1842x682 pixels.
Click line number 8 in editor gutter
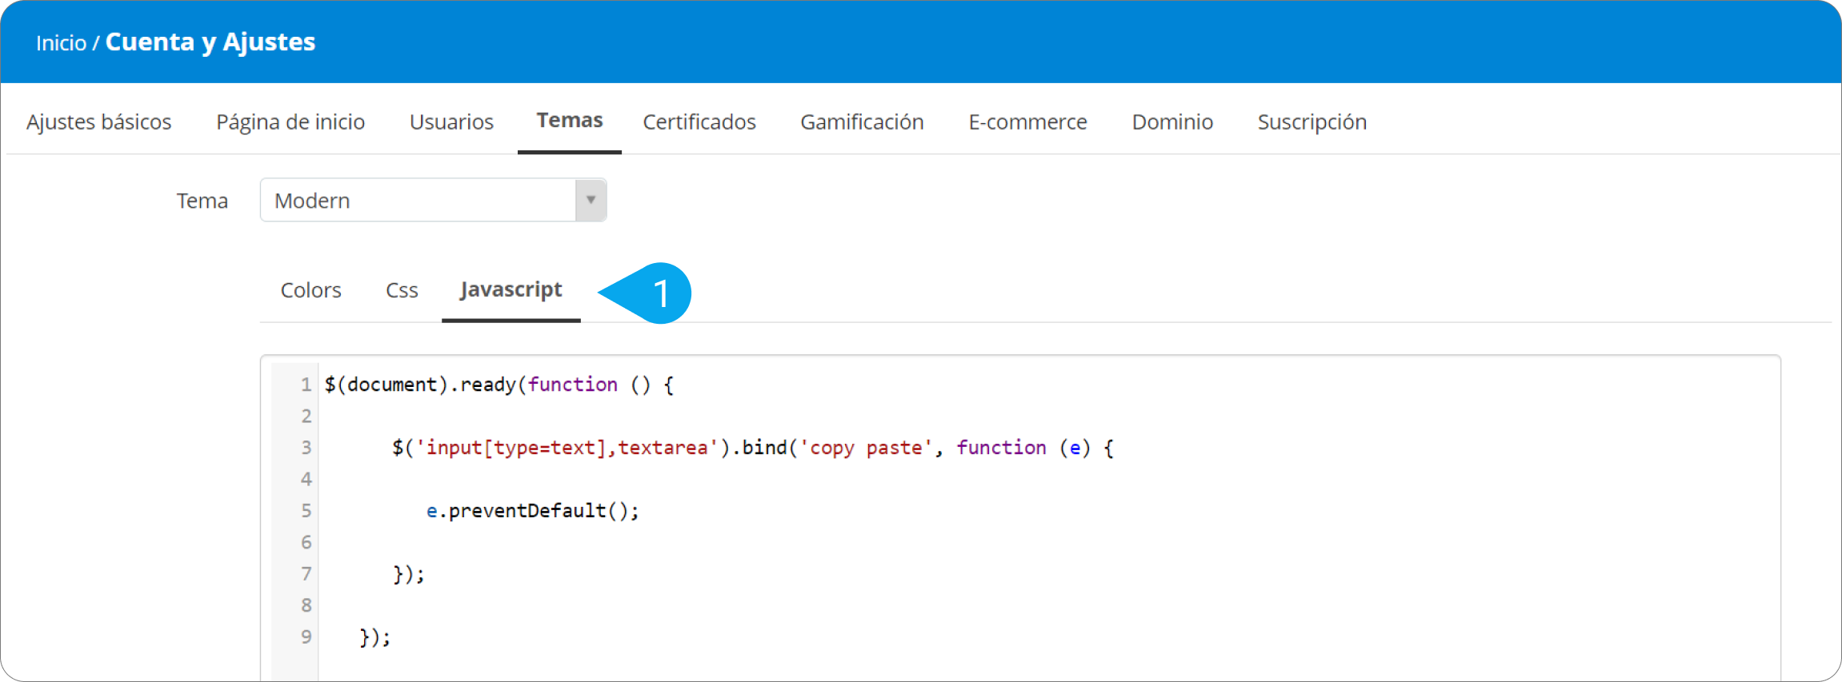[306, 605]
